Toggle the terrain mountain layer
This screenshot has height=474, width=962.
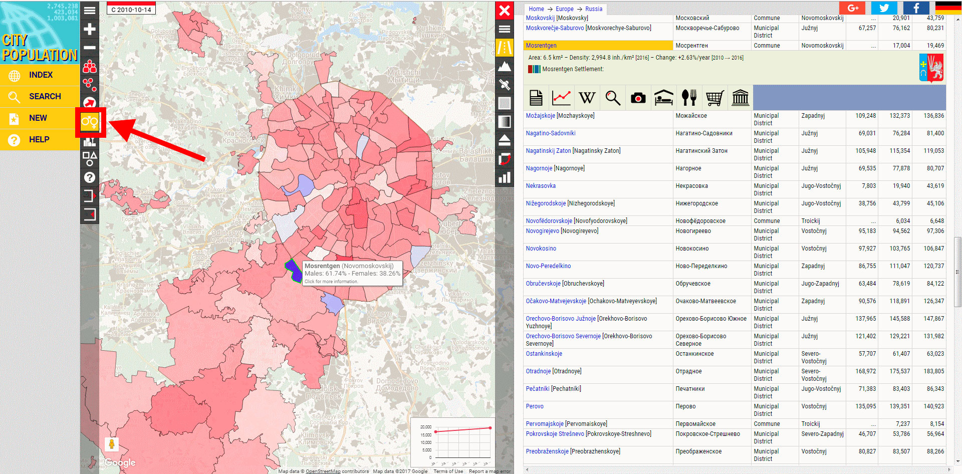[505, 66]
